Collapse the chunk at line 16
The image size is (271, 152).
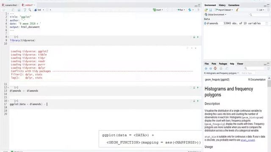8,101
